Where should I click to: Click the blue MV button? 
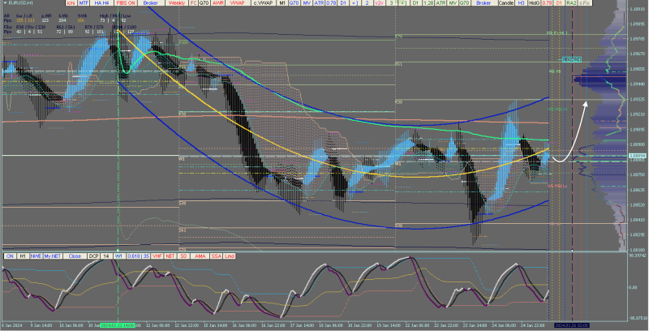point(307,3)
